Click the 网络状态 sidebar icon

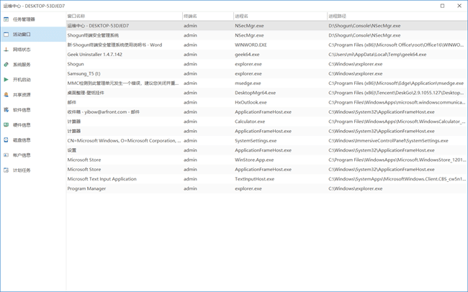click(6, 50)
